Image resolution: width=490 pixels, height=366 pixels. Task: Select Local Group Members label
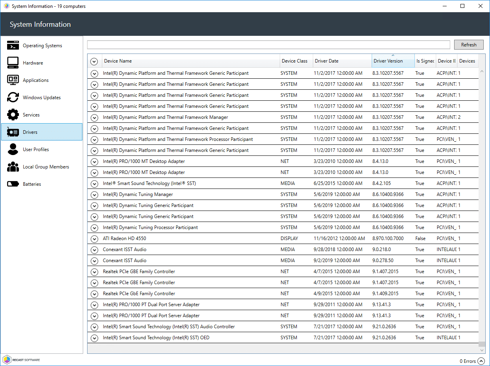tap(46, 167)
